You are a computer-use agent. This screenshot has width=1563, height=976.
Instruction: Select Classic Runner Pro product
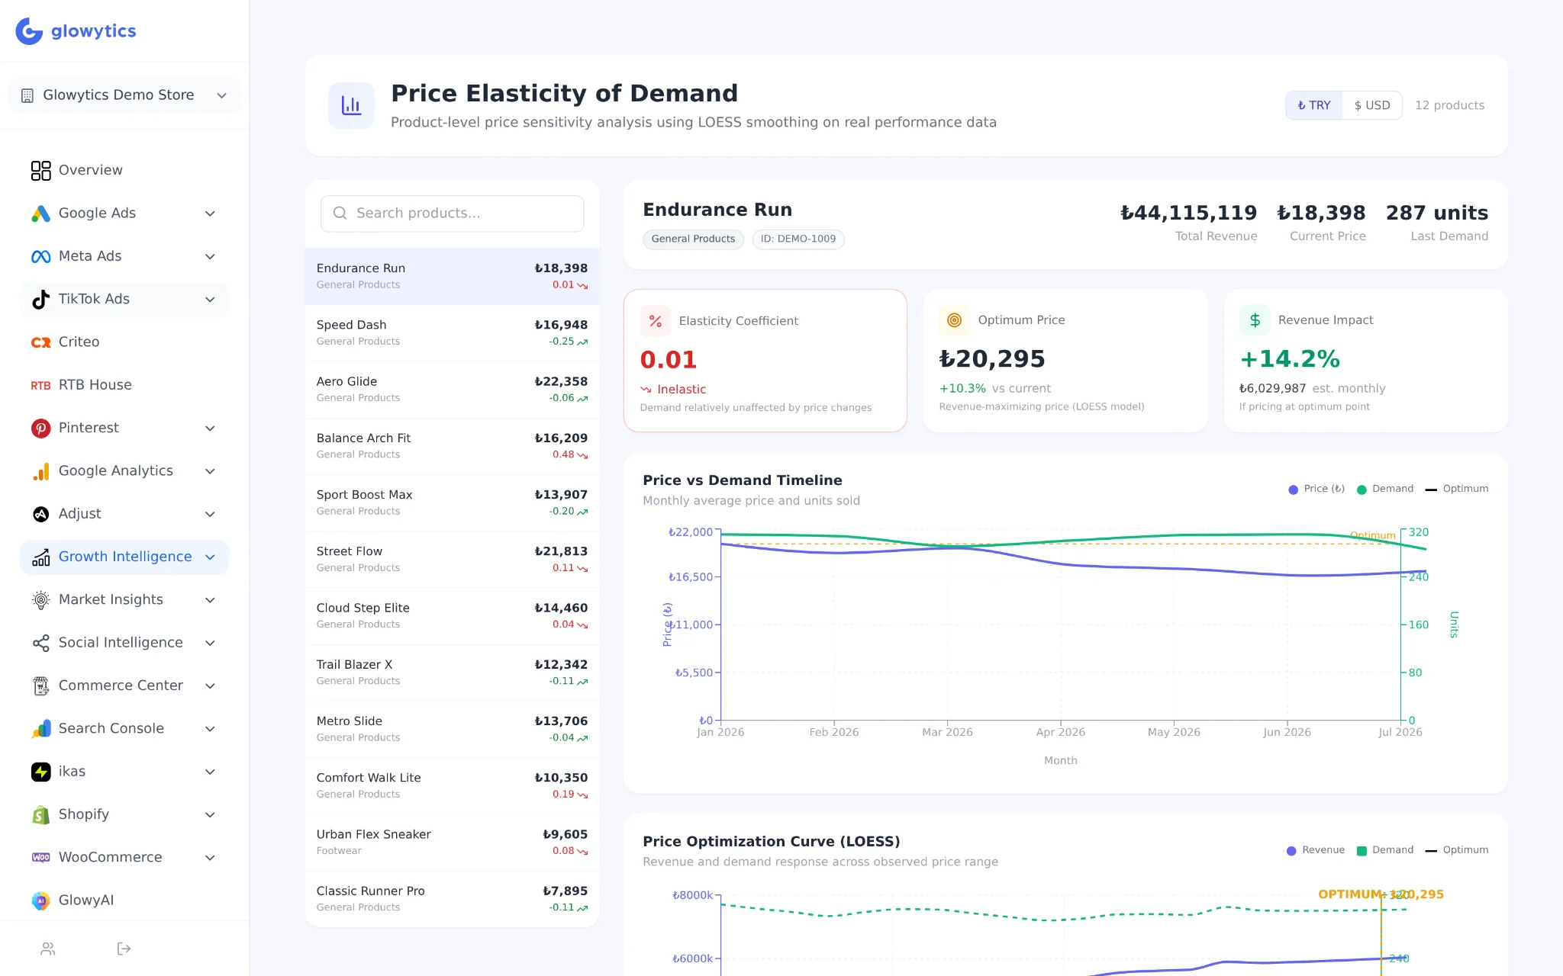click(452, 899)
